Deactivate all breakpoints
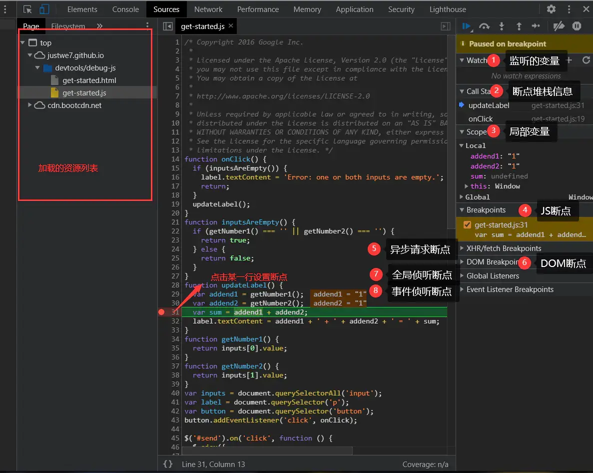The height and width of the screenshot is (473, 593). point(559,26)
